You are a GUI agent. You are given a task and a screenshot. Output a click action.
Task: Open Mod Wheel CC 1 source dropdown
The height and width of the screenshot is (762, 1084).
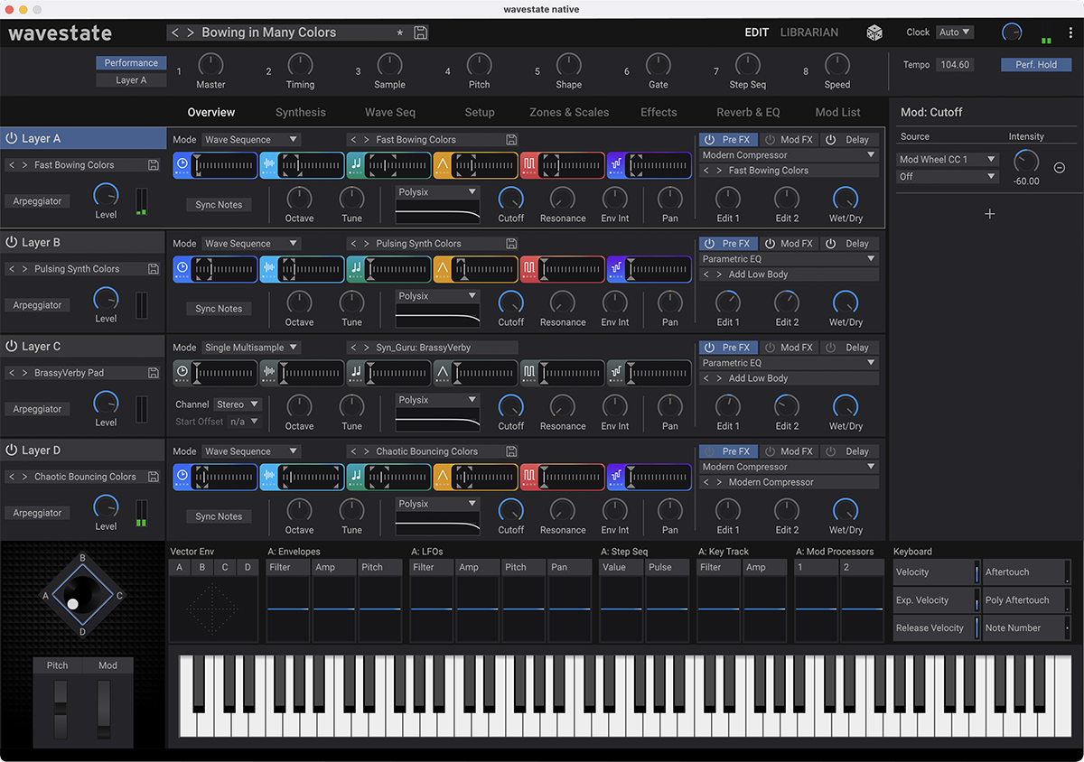pos(948,160)
